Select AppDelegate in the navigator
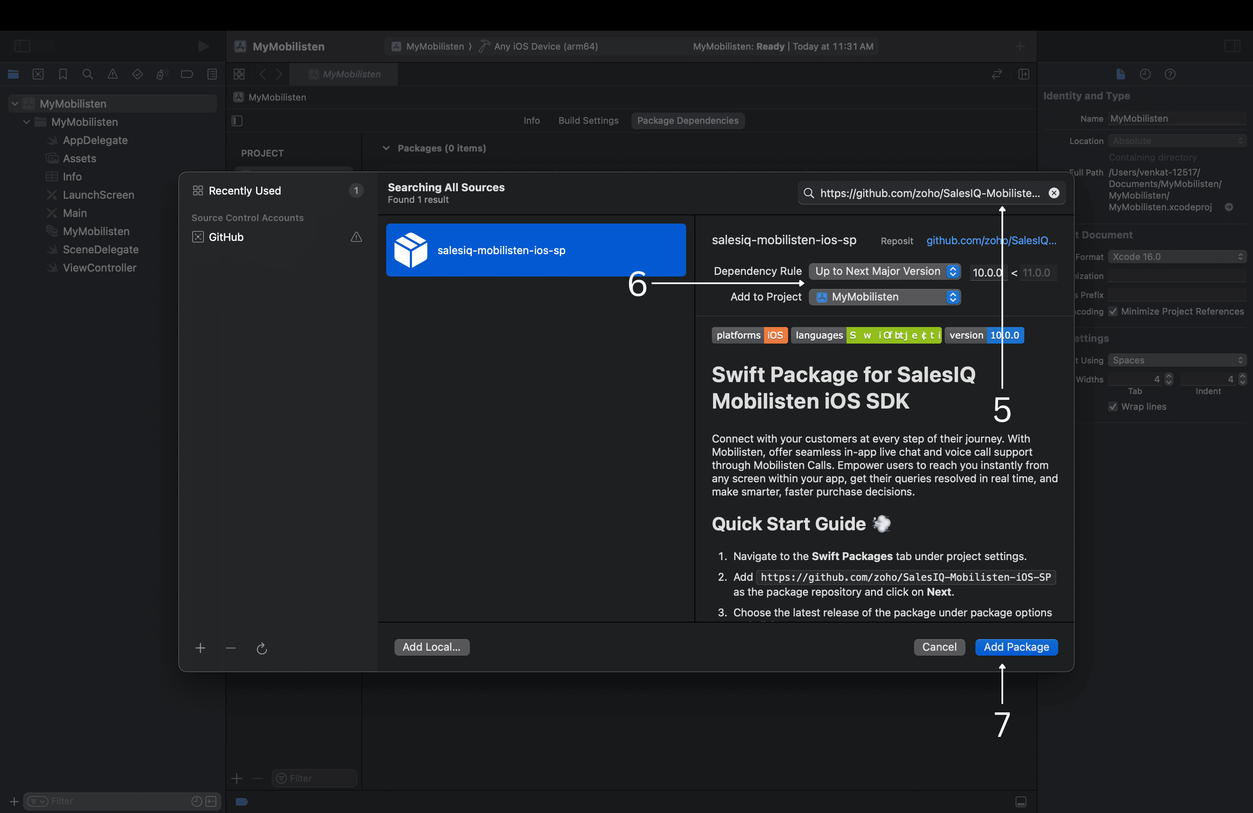Image resolution: width=1253 pixels, height=813 pixels. coord(95,140)
